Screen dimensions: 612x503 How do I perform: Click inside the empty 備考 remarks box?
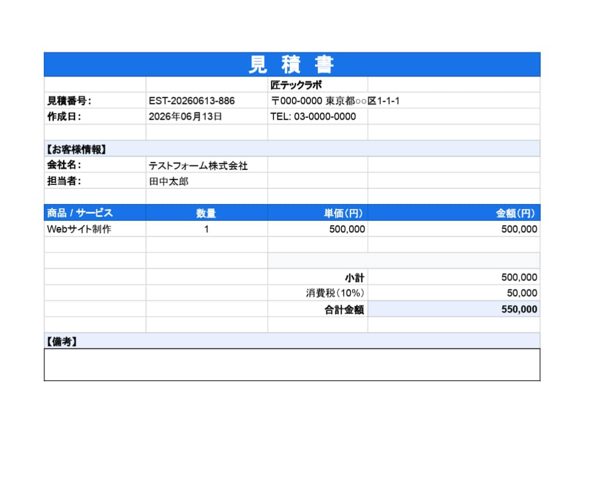[x=292, y=365]
